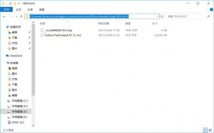Viewport: 214px width, 133px height.
Task: Open the Help question mark icon
Action: pos(211,9)
